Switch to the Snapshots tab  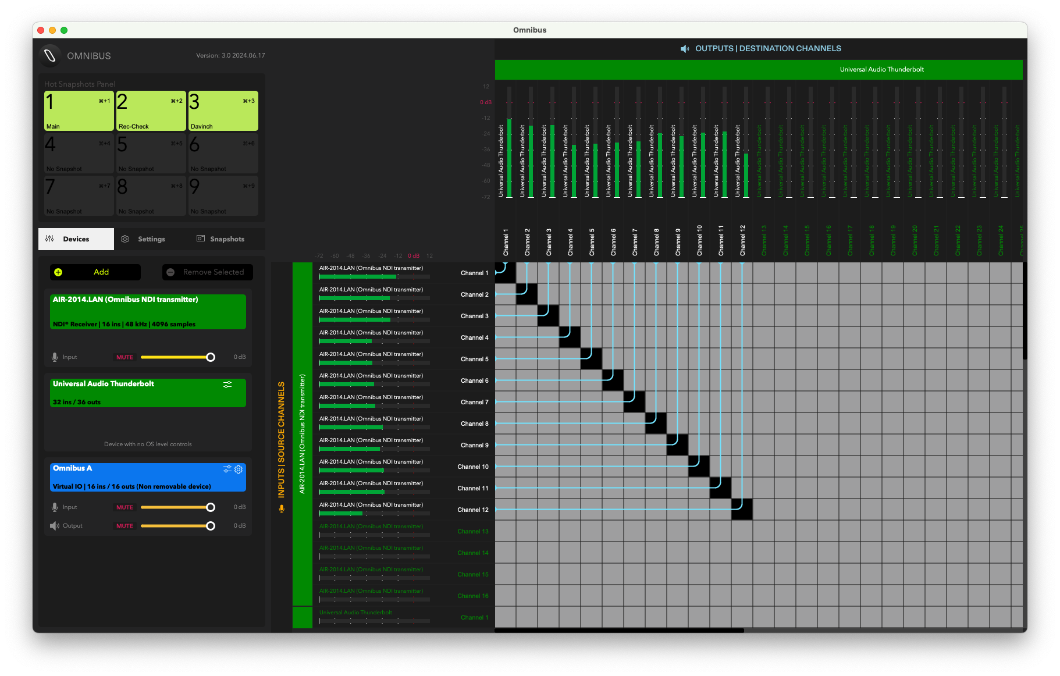(x=227, y=239)
